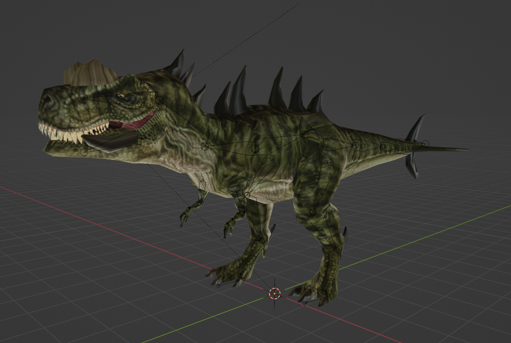This screenshot has width=511, height=343.
Task: Select the dorsal spike on the back
Action: (x=242, y=86)
